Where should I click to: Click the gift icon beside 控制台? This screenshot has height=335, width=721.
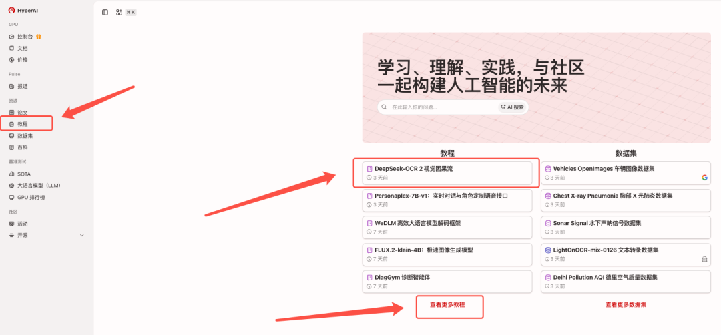(39, 37)
